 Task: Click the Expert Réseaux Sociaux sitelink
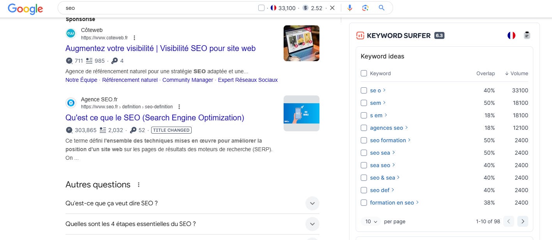point(248,80)
